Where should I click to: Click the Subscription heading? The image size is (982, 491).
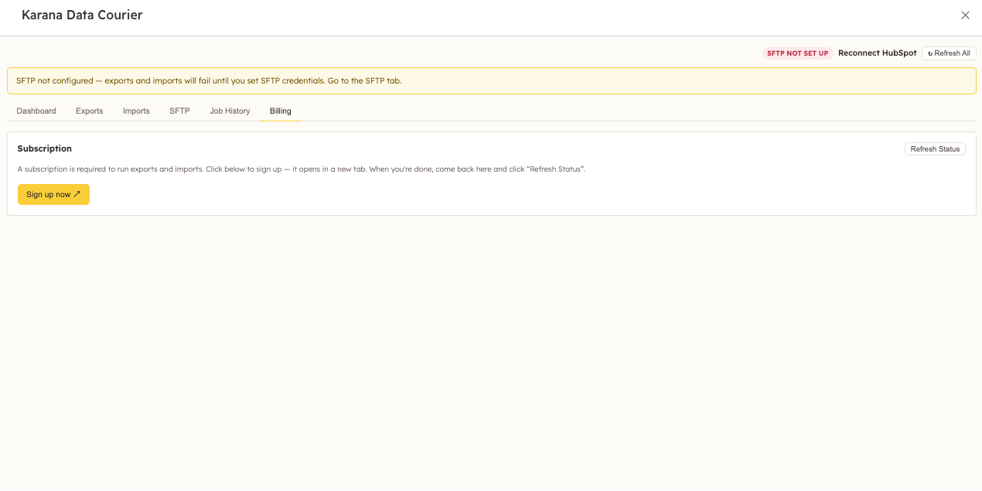click(45, 148)
